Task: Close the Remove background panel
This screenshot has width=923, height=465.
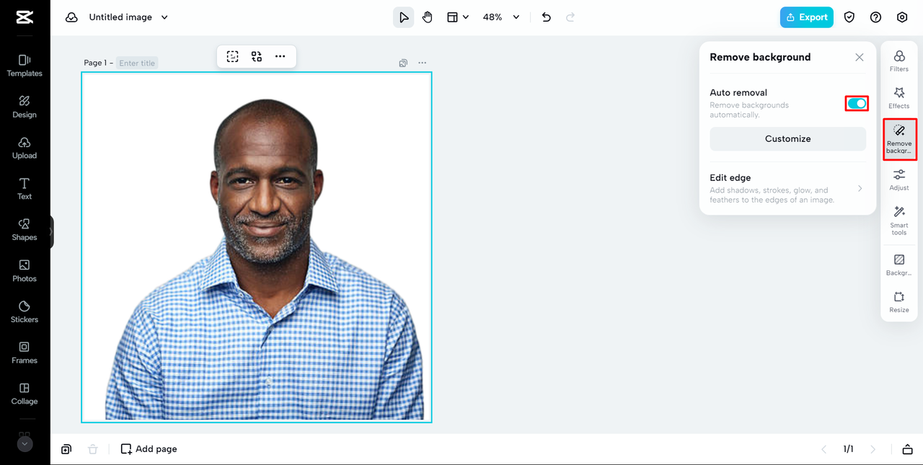Action: point(860,58)
